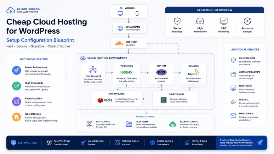Click the 'A well-configured cloud hosting setup' callout text
Image resolution: width=274 pixels, height=154 pixels.
pos(236,143)
